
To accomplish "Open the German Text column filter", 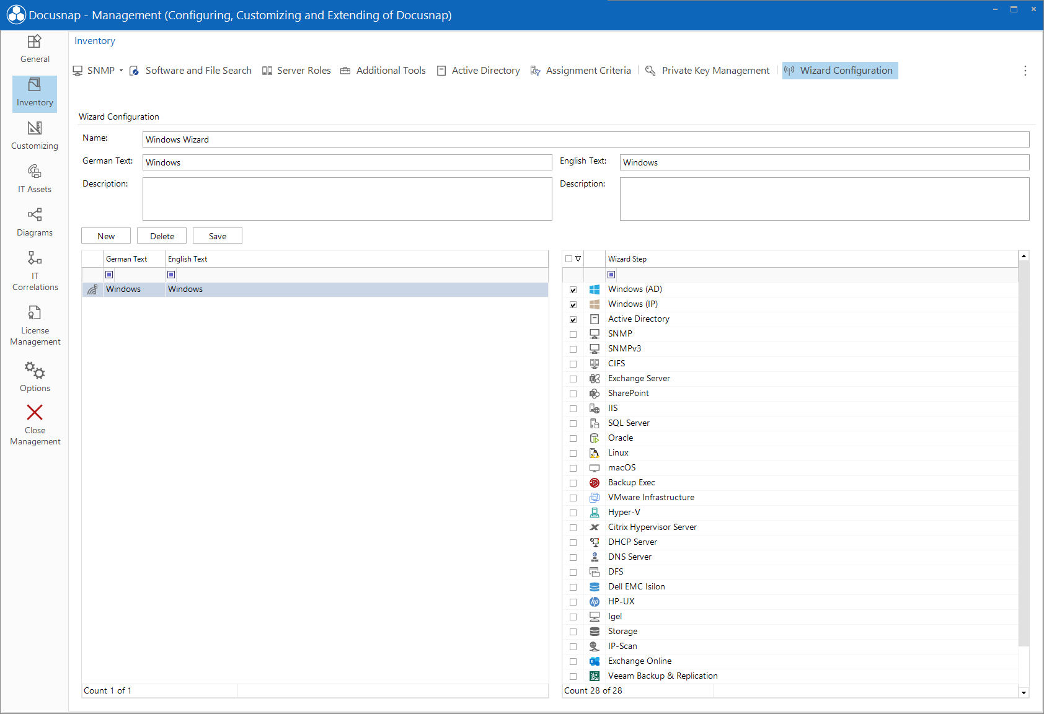I will (x=109, y=275).
